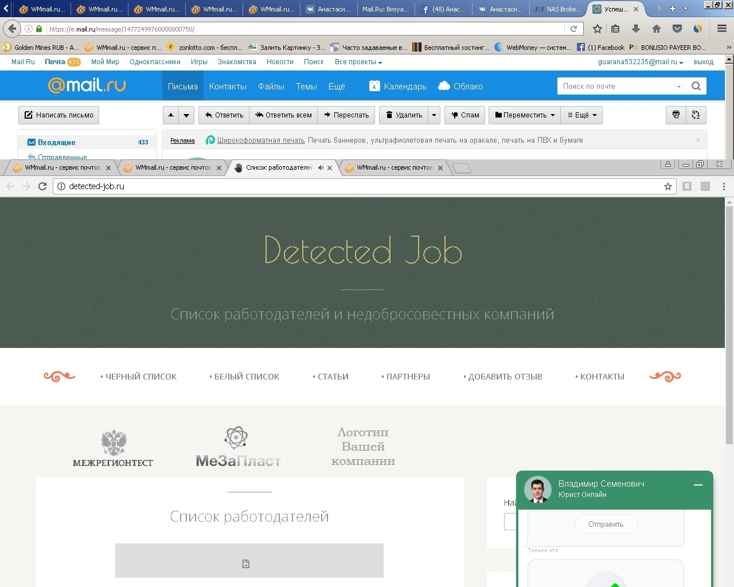734x587 pixels.
Task: Click Ответить всем button
Action: (283, 115)
